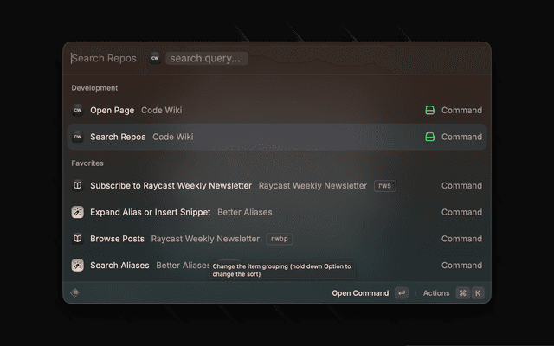The height and width of the screenshot is (346, 554).
Task: Click the rwbp alias tag on Browse Posts
Action: coord(278,239)
